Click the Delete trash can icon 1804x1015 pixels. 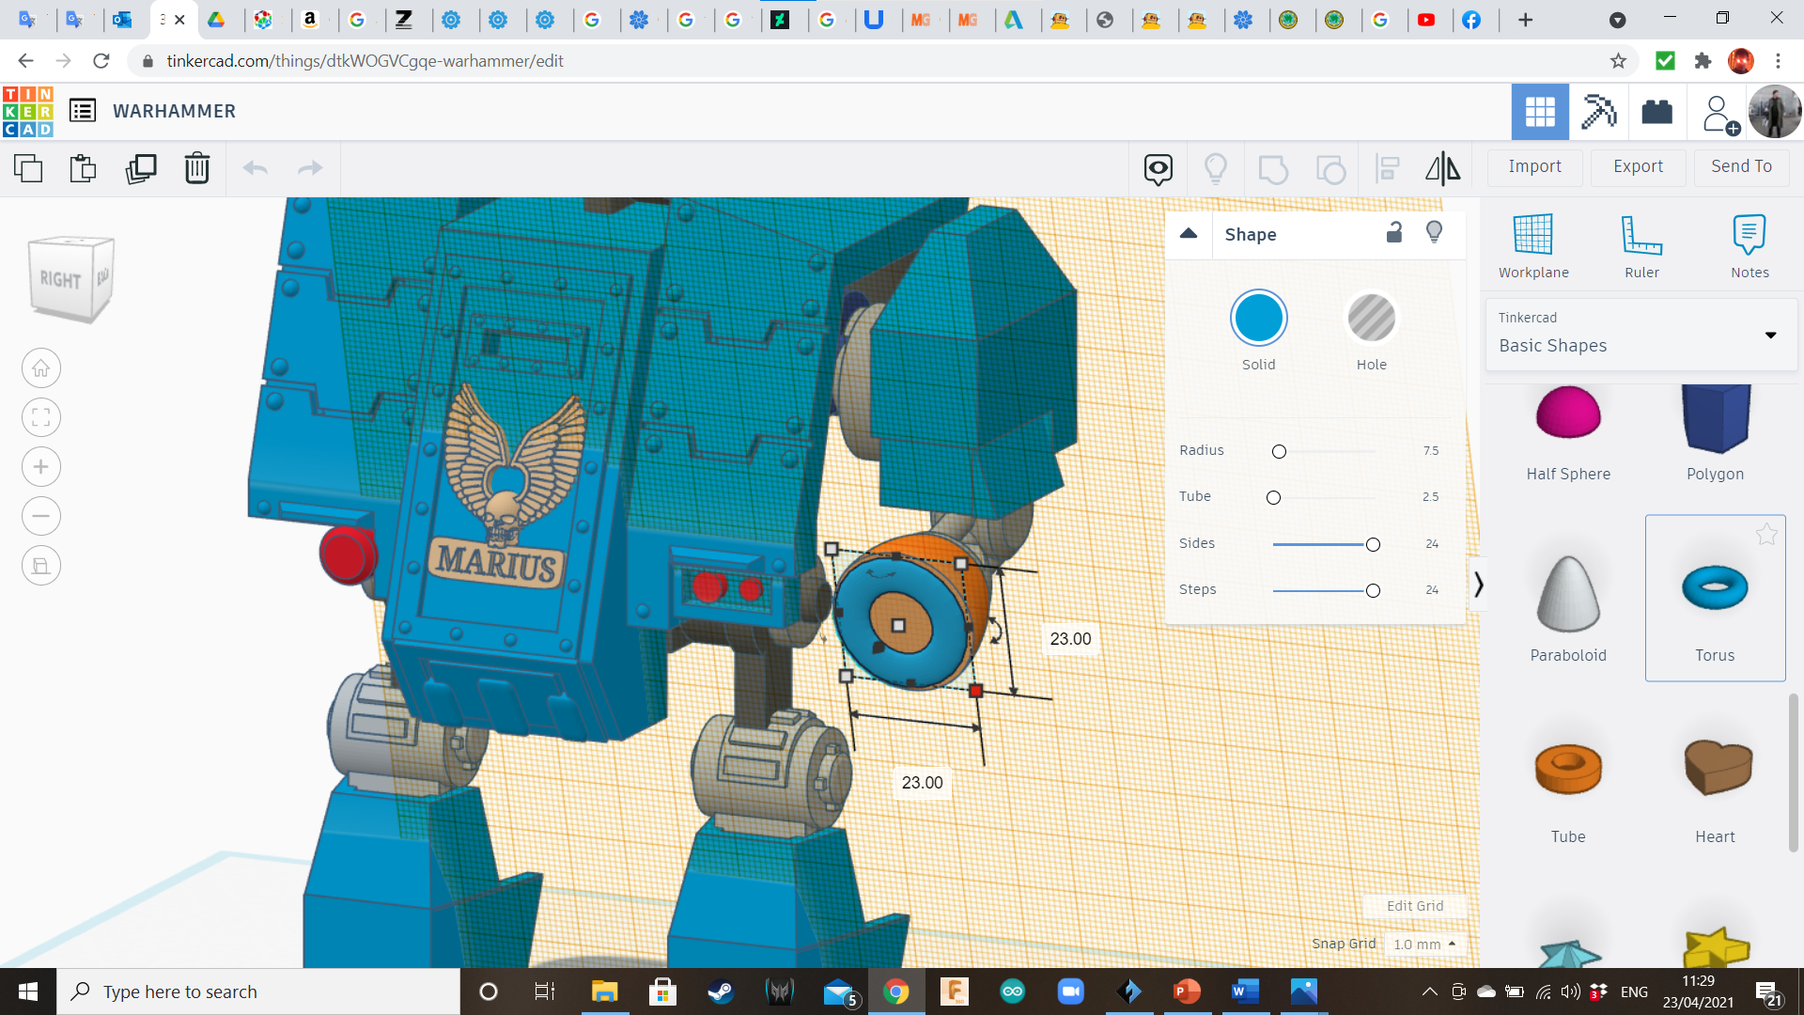click(196, 169)
